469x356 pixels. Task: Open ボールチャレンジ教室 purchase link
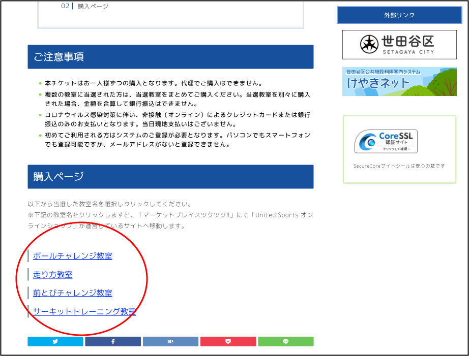click(73, 256)
